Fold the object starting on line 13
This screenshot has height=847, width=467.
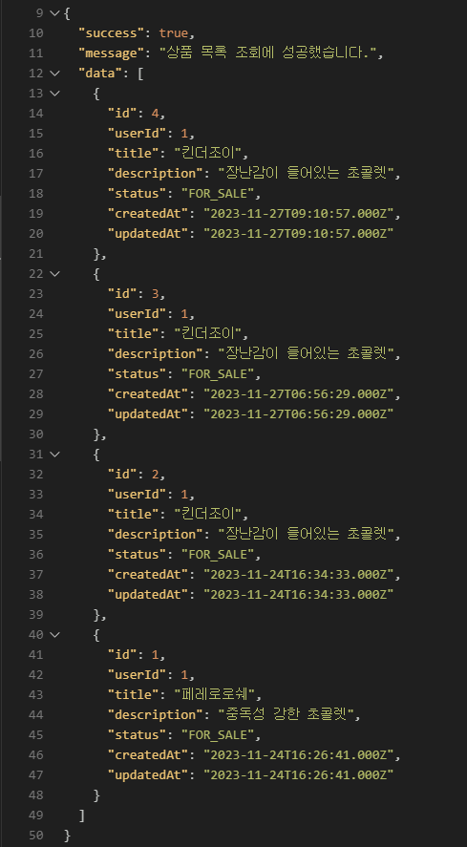pos(54,93)
